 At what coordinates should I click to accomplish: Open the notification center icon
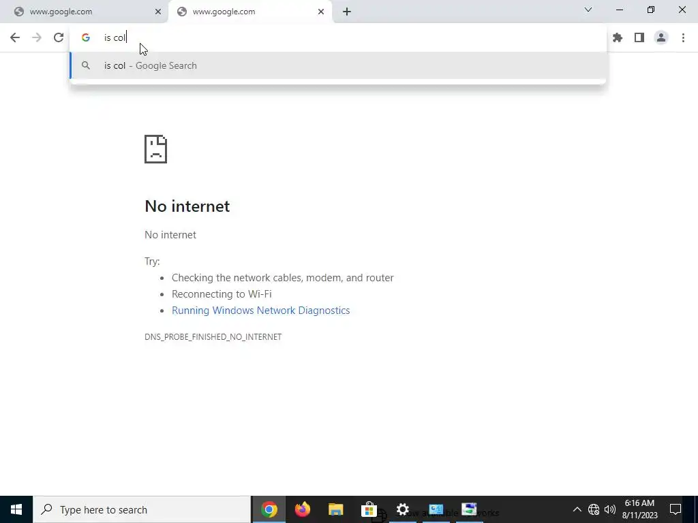pyautogui.click(x=676, y=509)
